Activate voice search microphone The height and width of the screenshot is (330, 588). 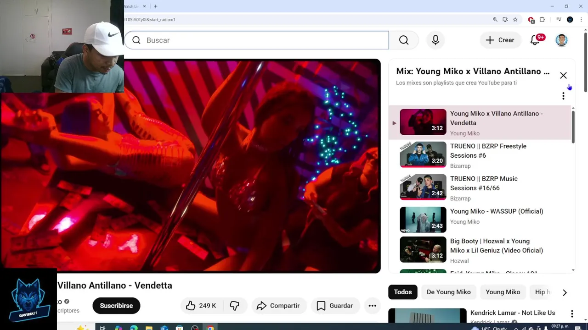pos(435,40)
